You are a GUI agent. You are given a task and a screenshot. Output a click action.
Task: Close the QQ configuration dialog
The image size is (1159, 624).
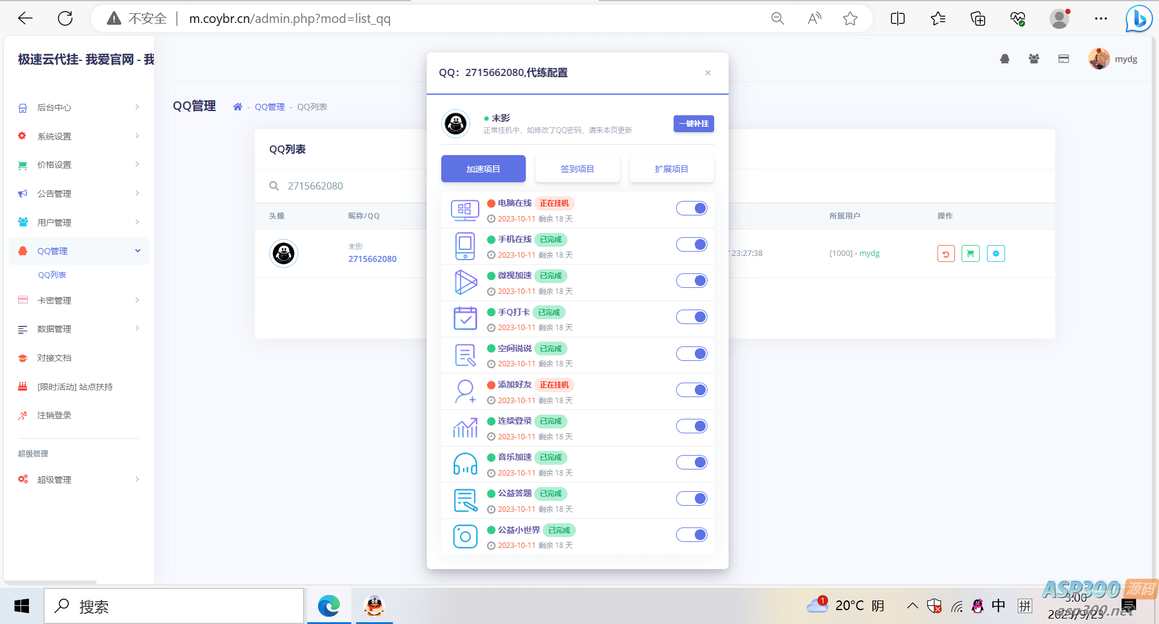click(708, 73)
